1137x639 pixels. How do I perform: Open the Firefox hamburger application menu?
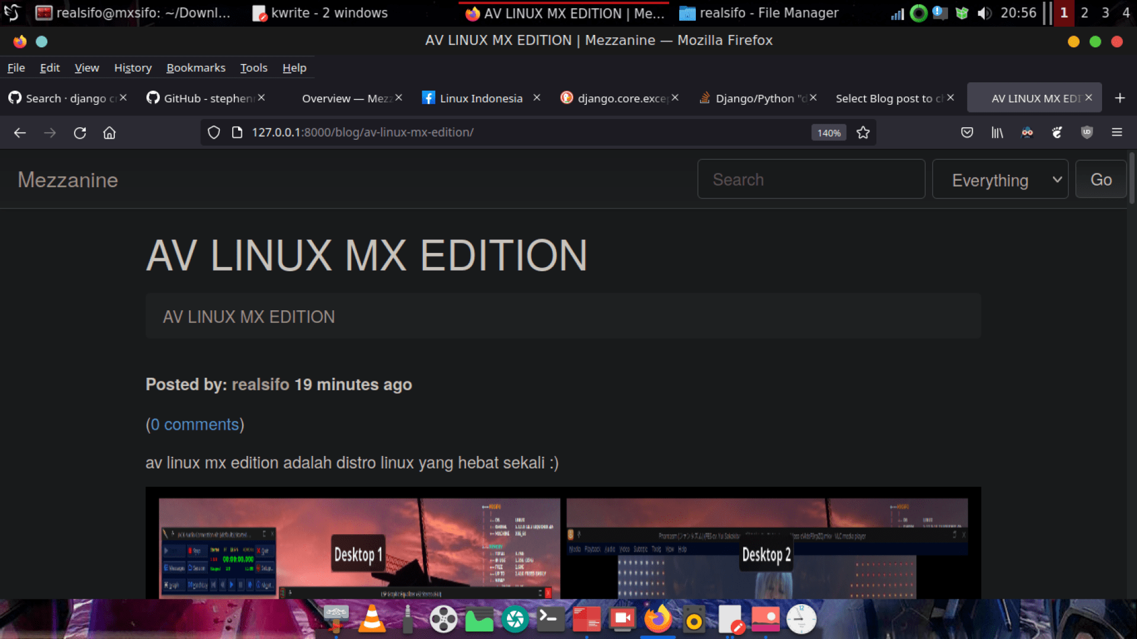(1117, 133)
